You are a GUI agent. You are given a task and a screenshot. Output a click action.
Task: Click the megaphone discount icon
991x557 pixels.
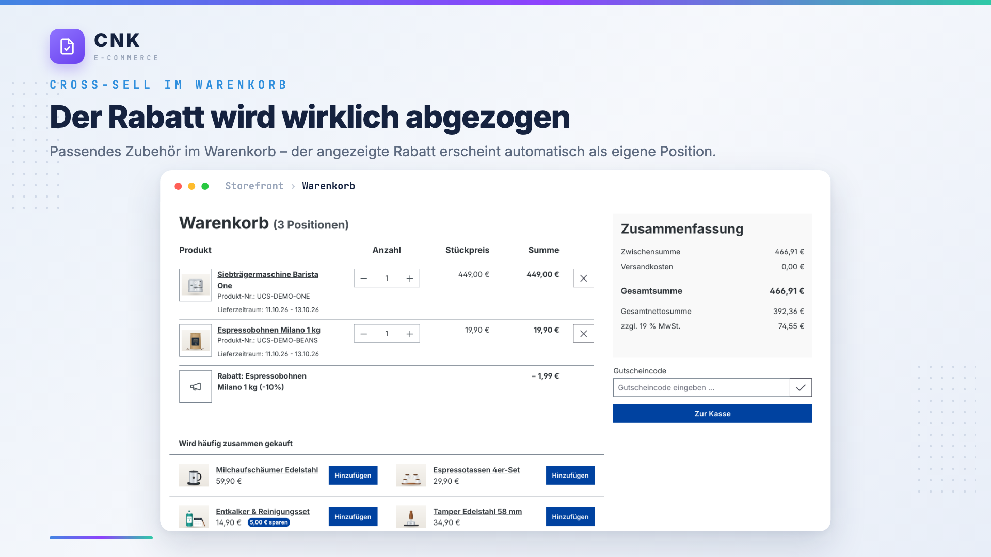coord(196,386)
